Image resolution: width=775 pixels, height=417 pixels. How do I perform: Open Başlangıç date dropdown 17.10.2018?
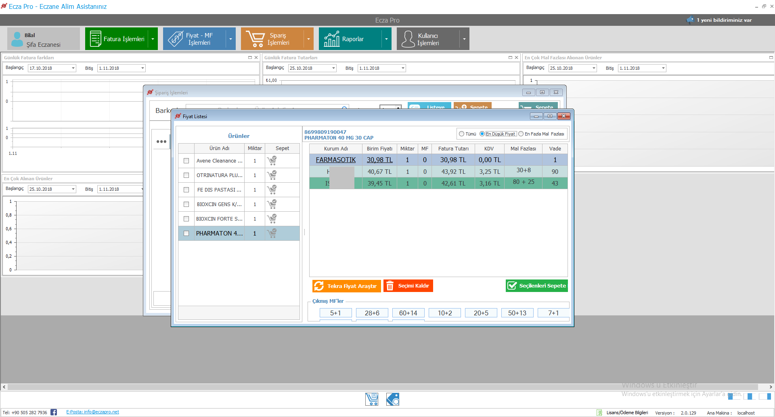pyautogui.click(x=73, y=68)
